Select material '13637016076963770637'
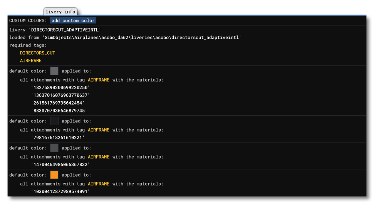This screenshot has width=374, height=204. 60,95
